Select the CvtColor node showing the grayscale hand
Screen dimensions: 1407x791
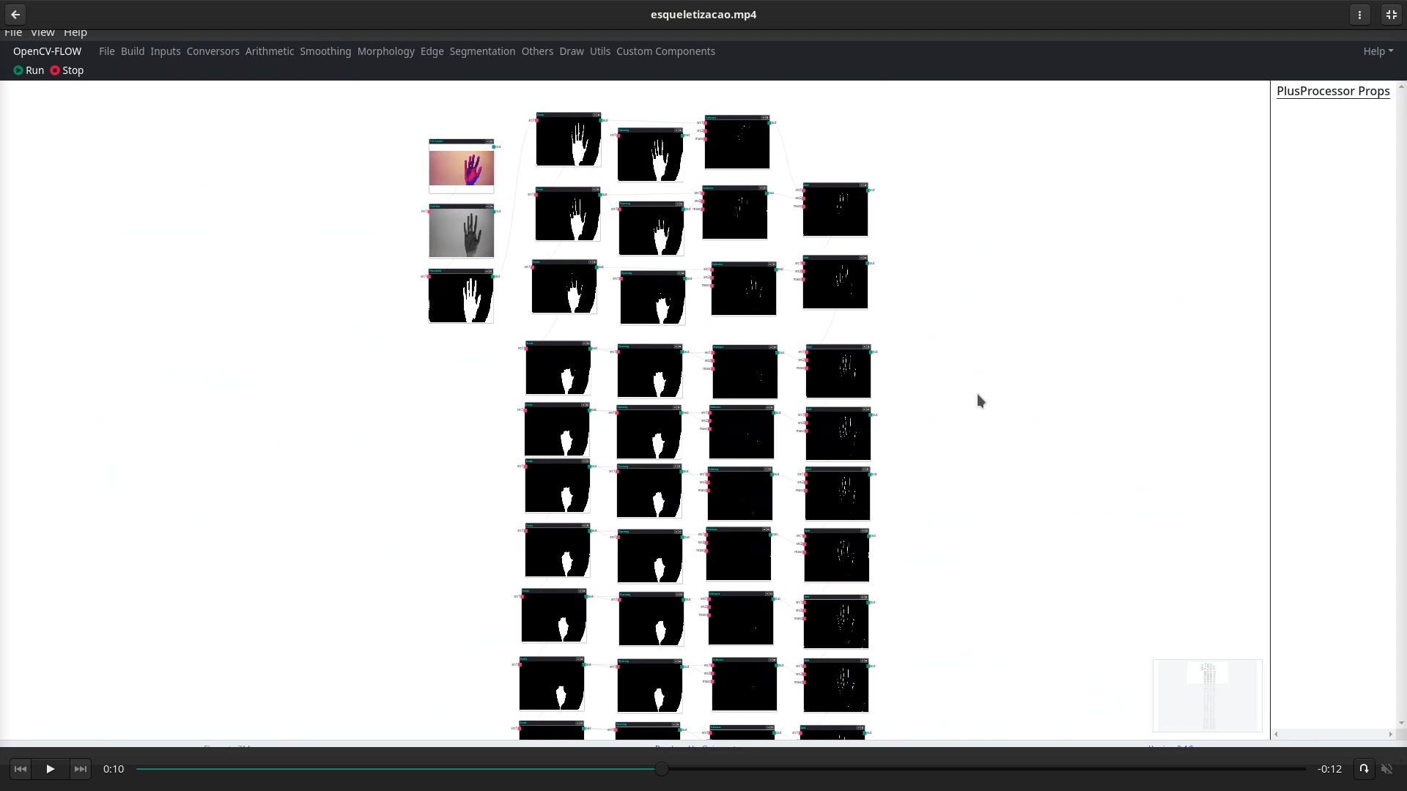(462, 231)
